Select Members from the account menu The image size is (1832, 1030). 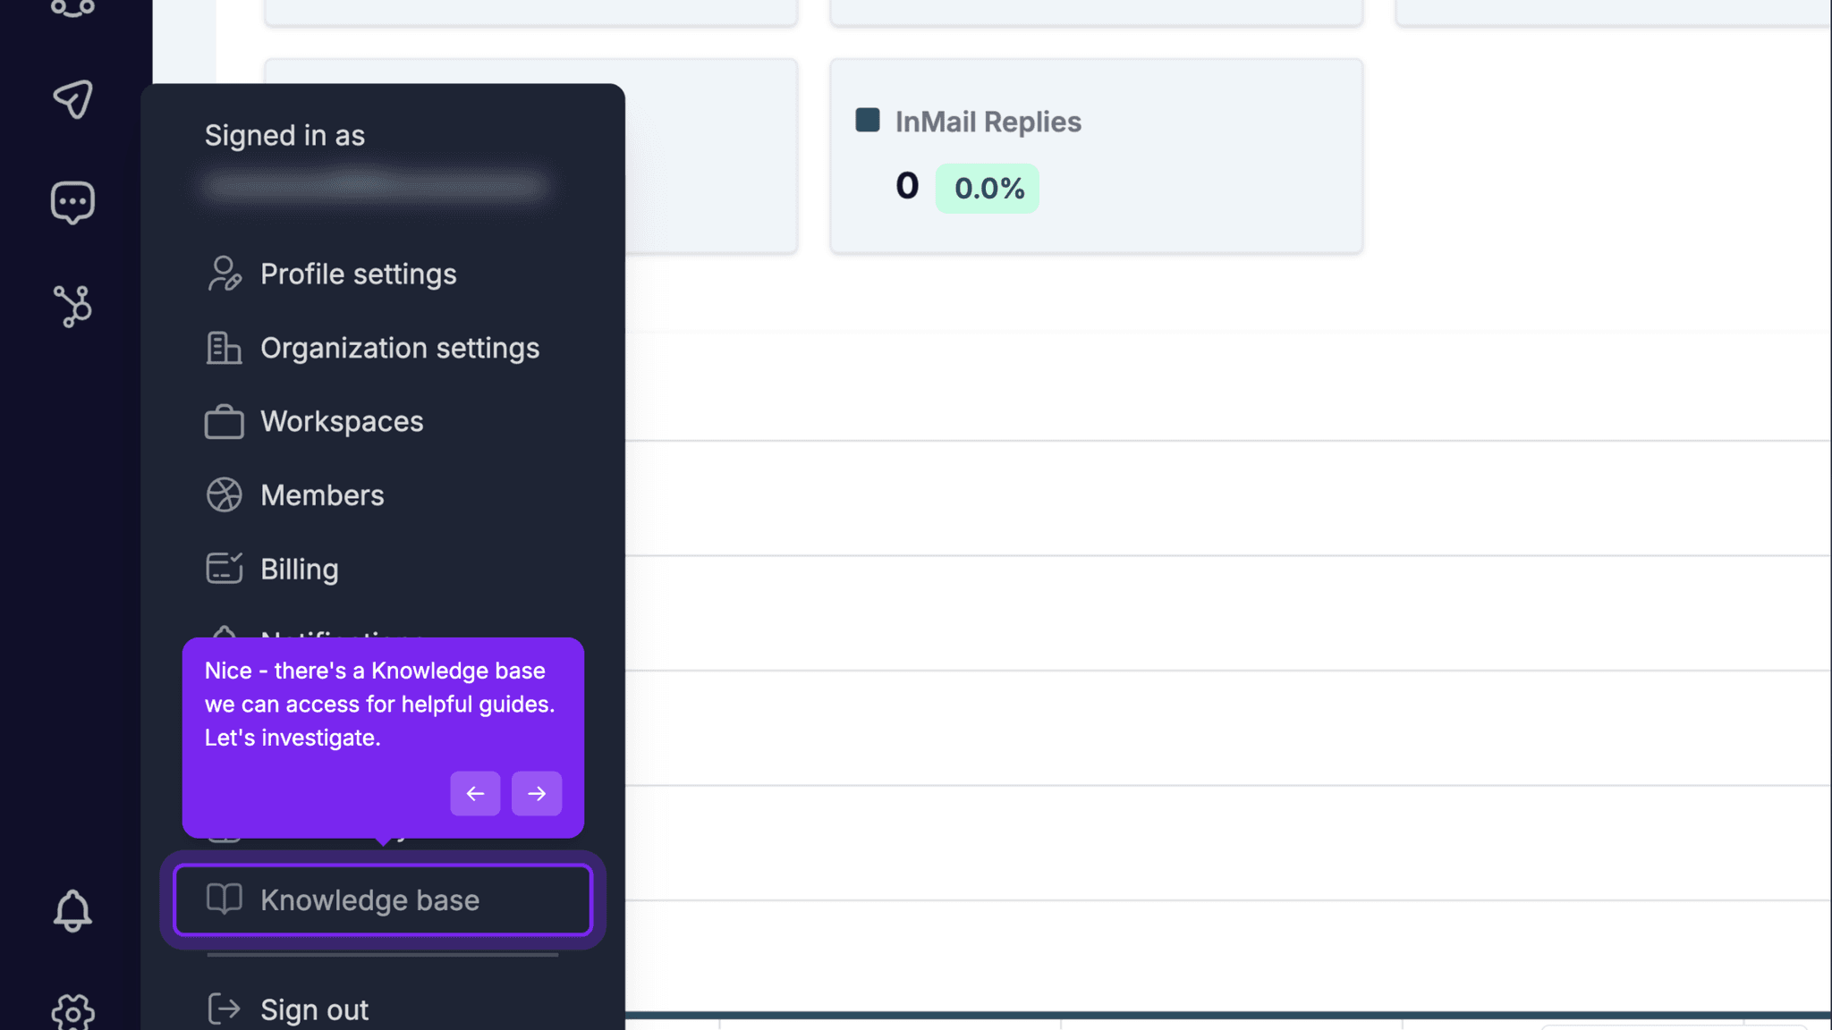pos(322,494)
